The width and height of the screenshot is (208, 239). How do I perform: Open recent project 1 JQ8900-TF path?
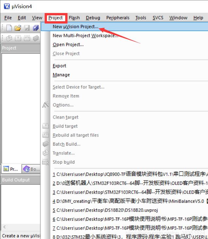coord(125,174)
